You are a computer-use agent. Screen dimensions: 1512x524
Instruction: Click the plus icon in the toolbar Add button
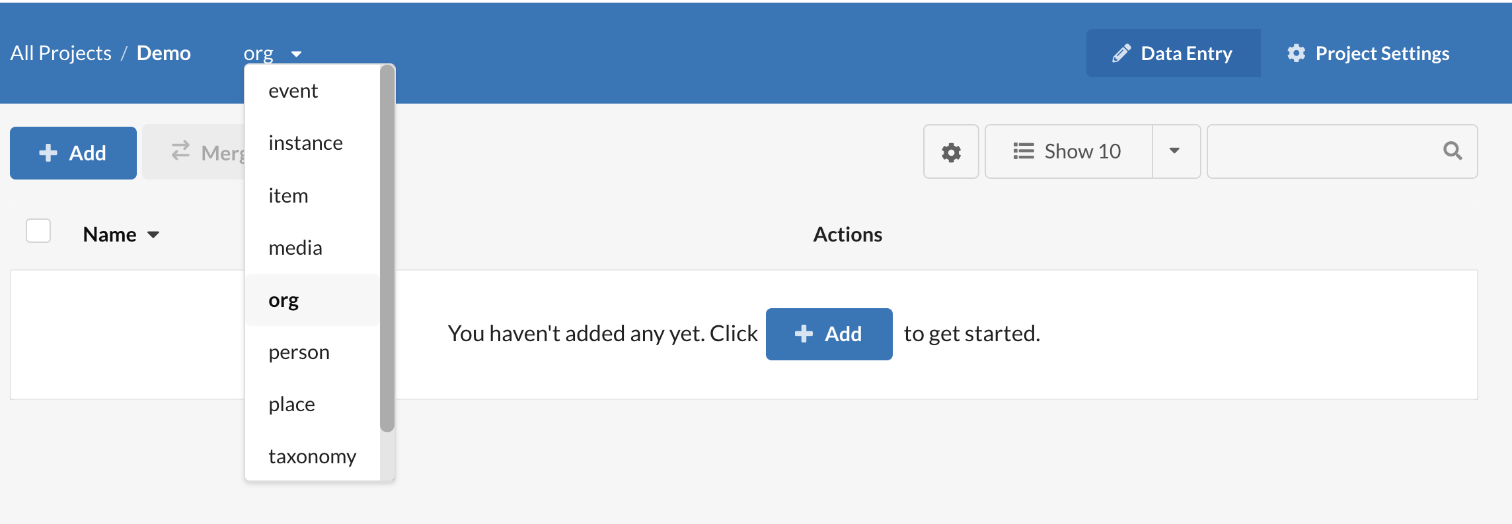(48, 153)
